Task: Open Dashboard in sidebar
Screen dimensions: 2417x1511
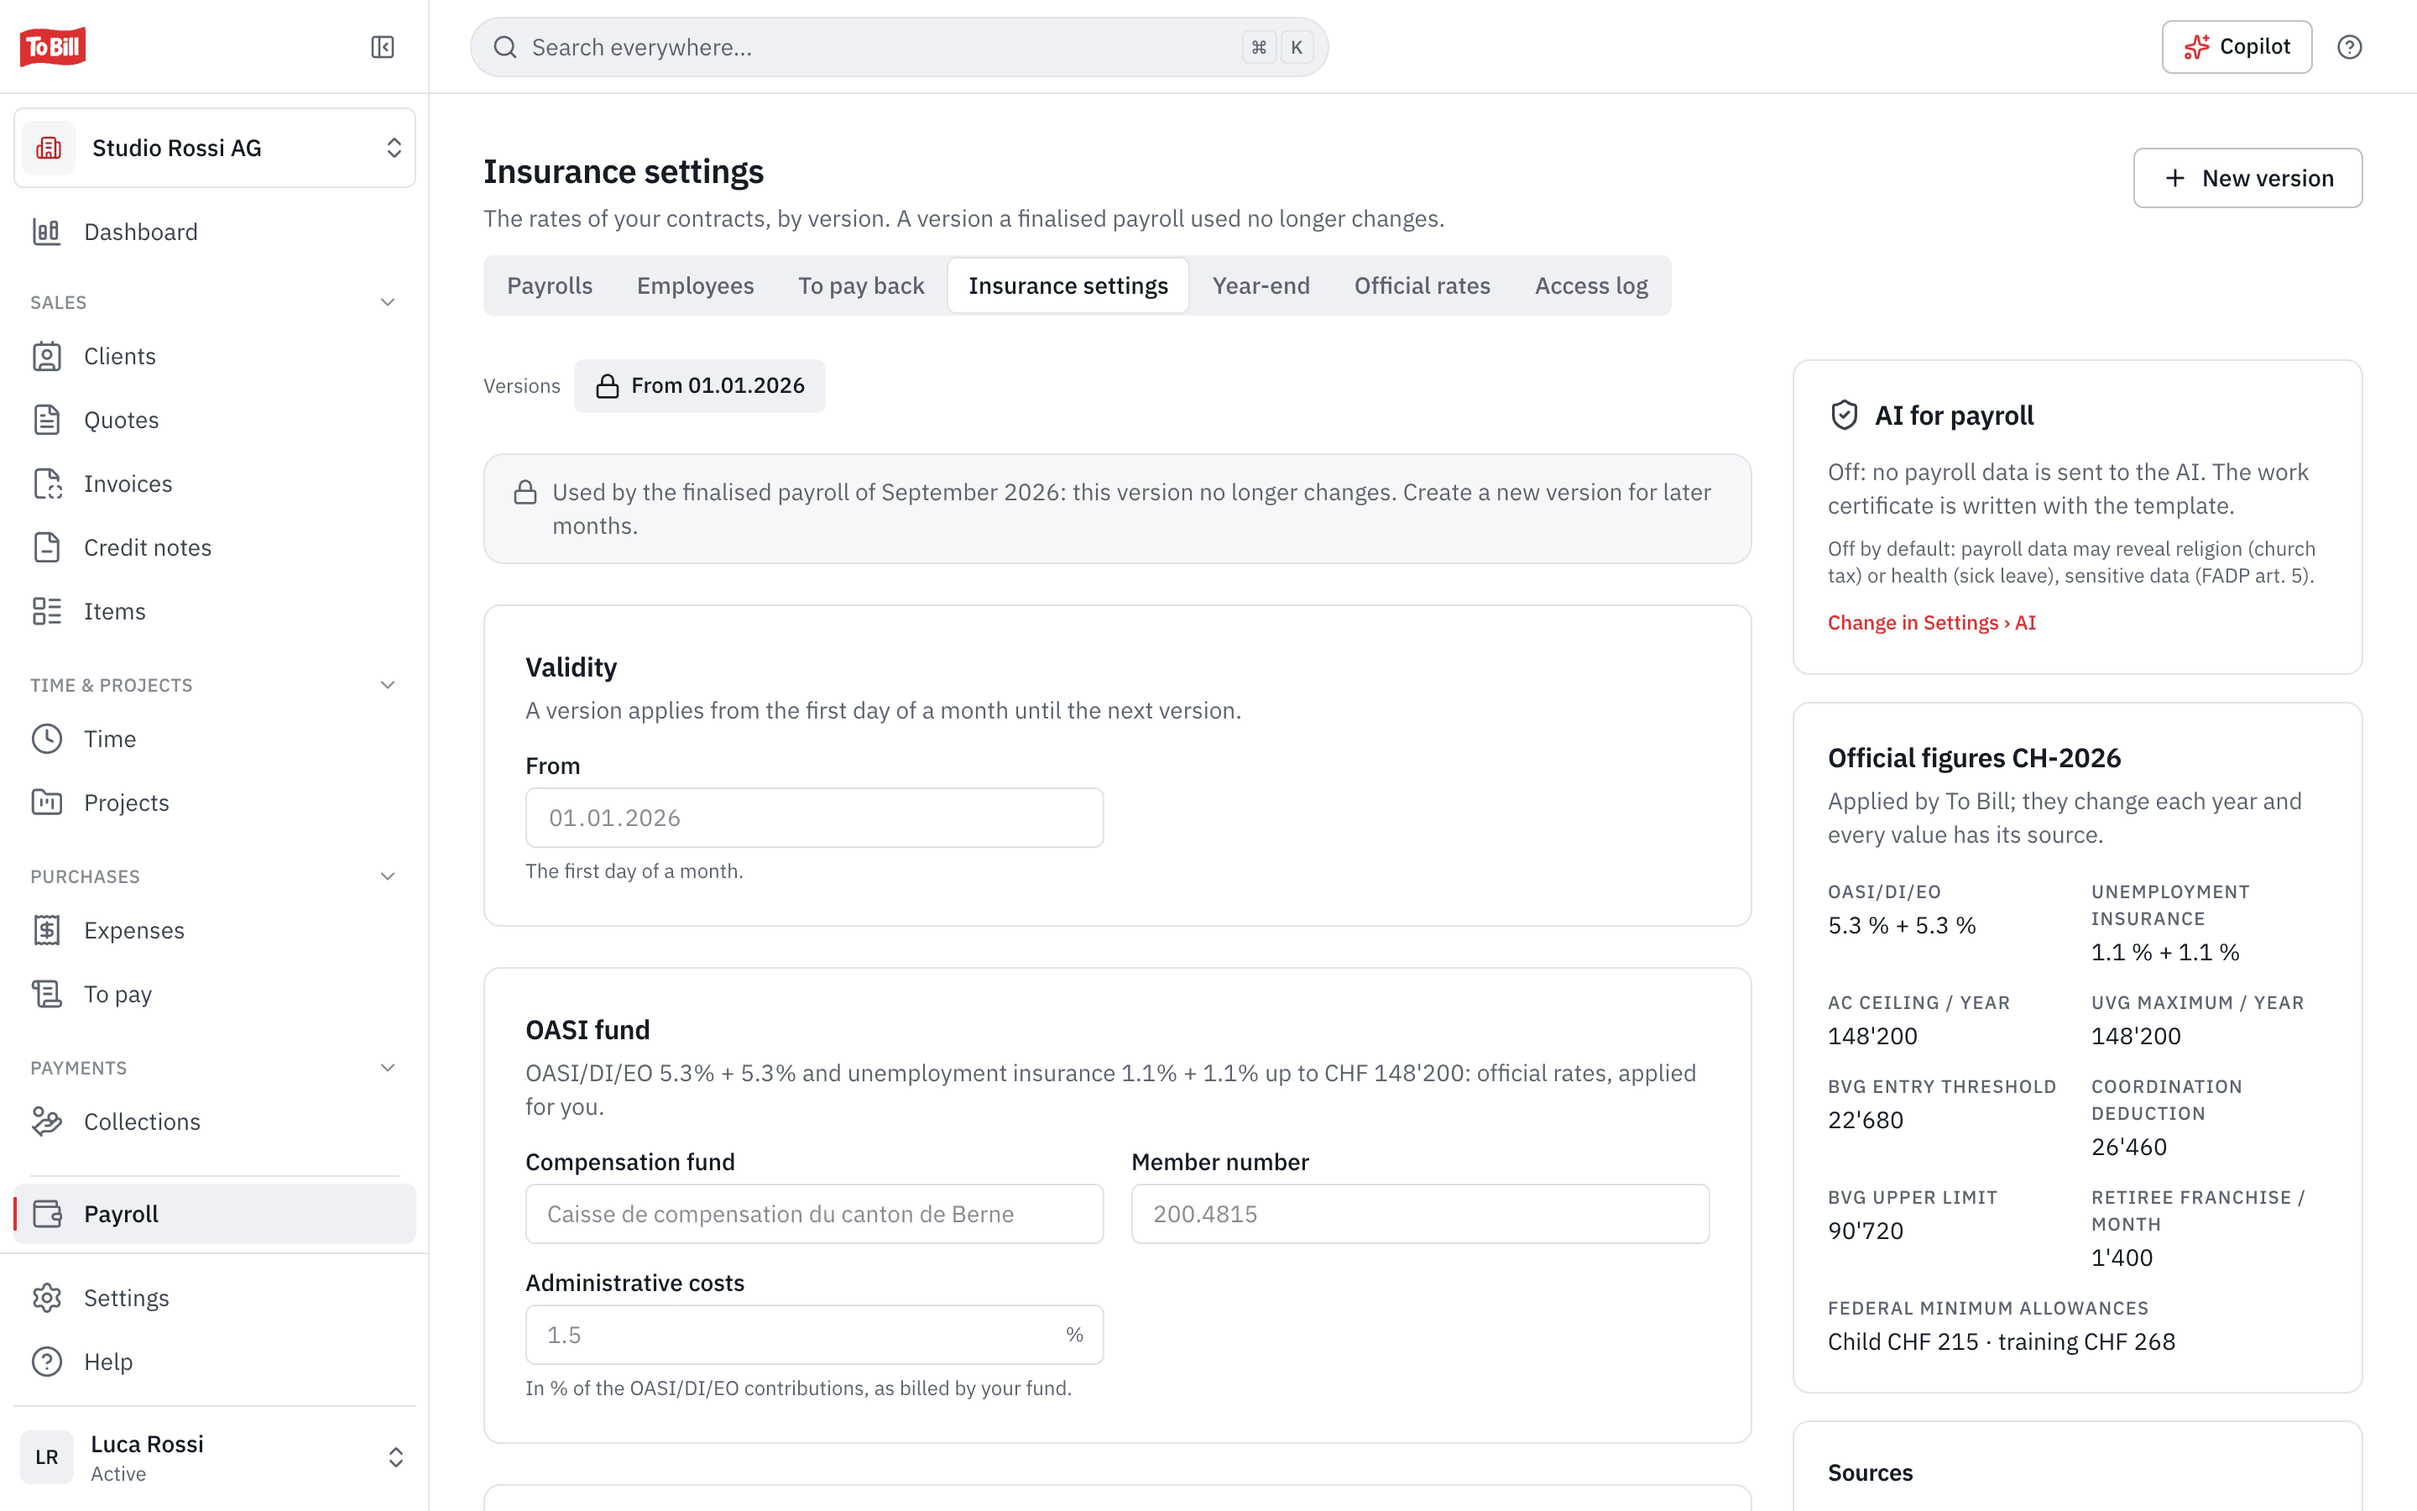Action: tap(215, 232)
